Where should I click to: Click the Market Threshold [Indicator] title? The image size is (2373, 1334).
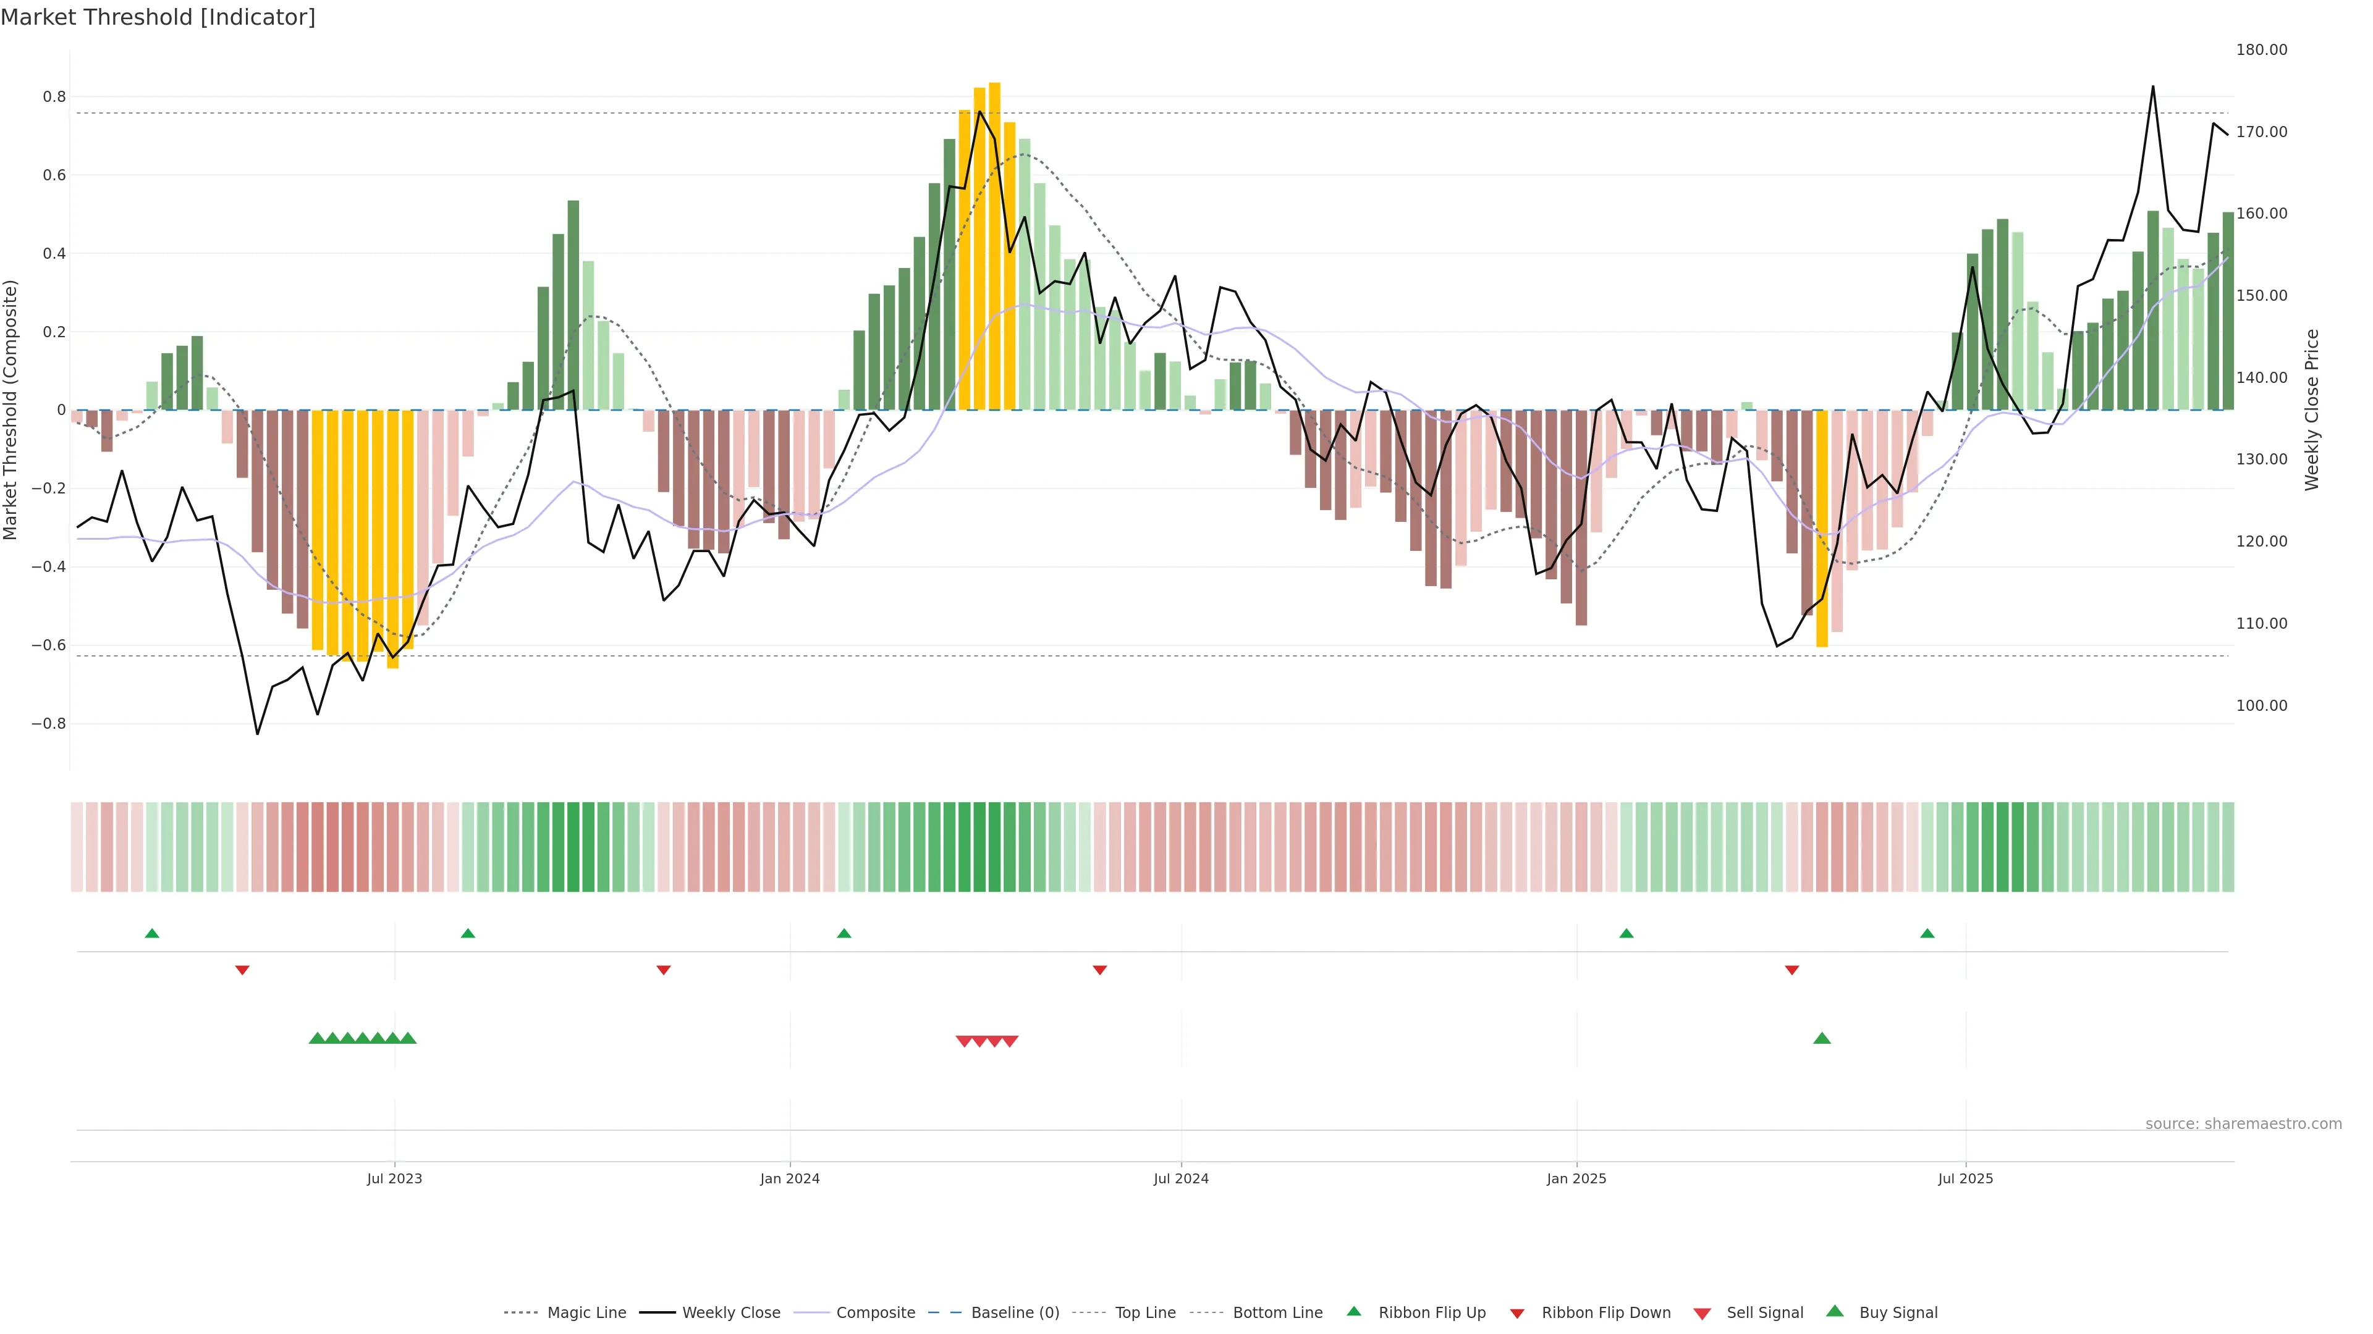[x=158, y=17]
